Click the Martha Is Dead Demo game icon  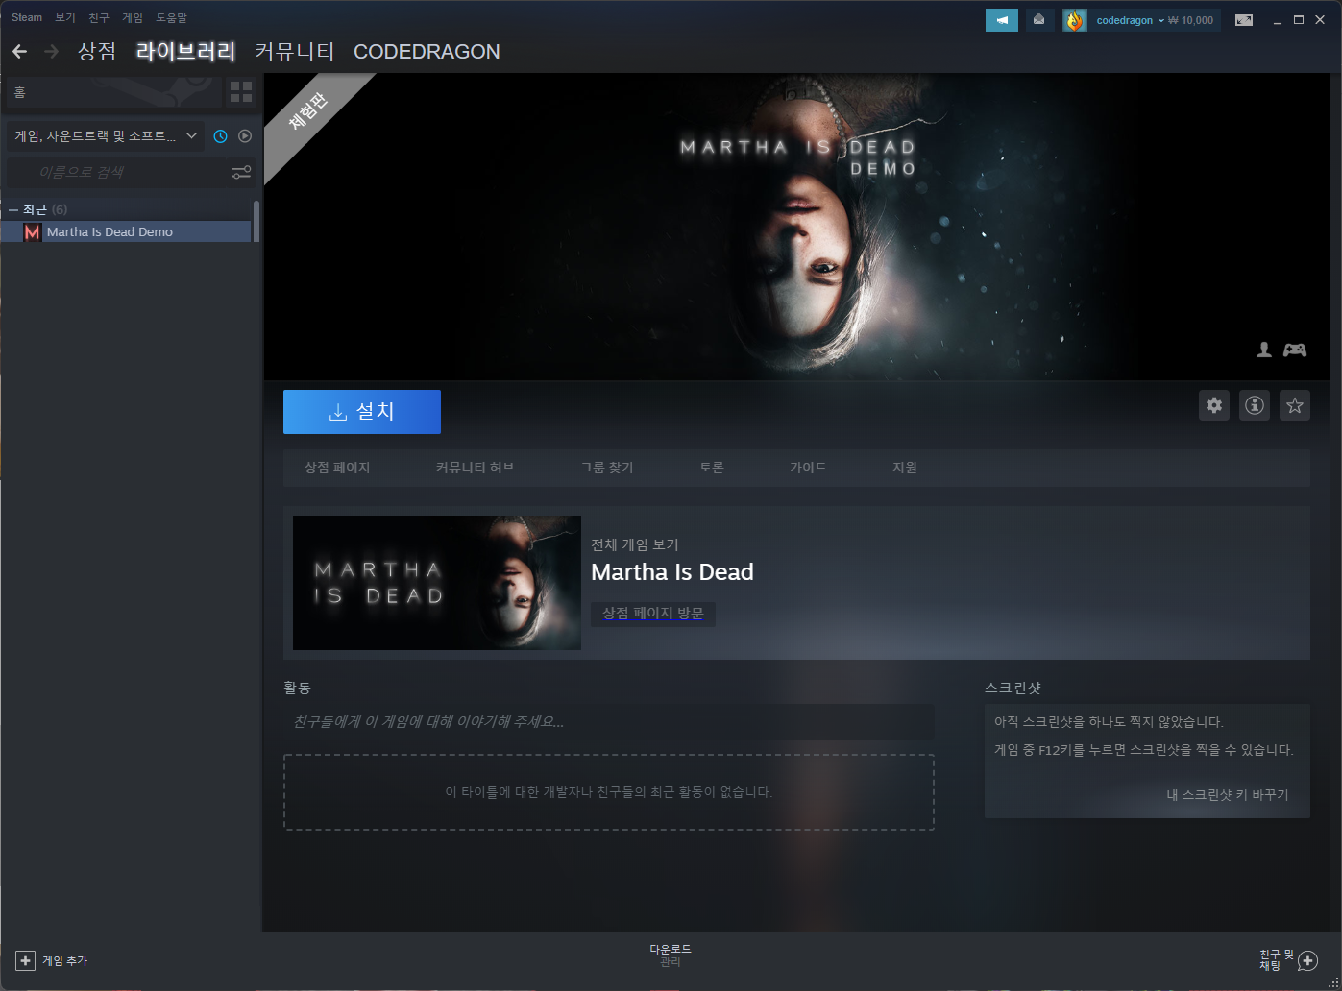click(33, 232)
